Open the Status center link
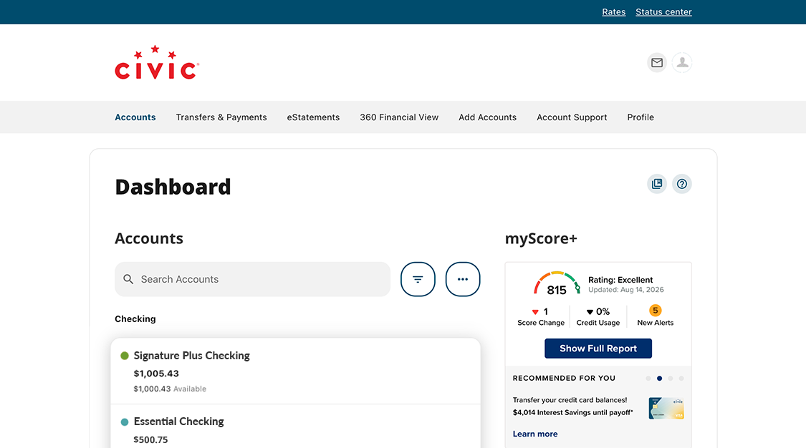 [x=663, y=11]
